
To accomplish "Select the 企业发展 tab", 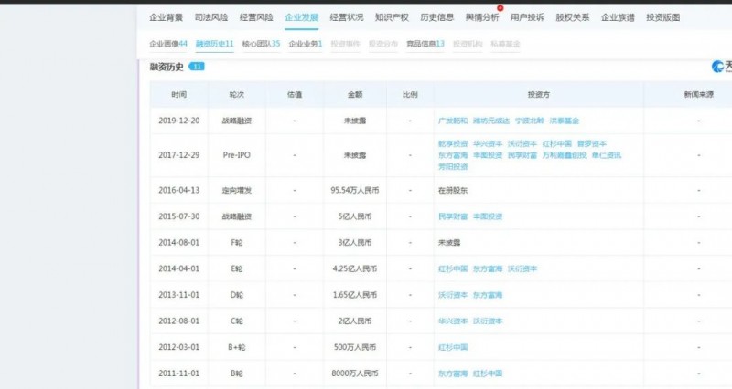I will pos(302,17).
